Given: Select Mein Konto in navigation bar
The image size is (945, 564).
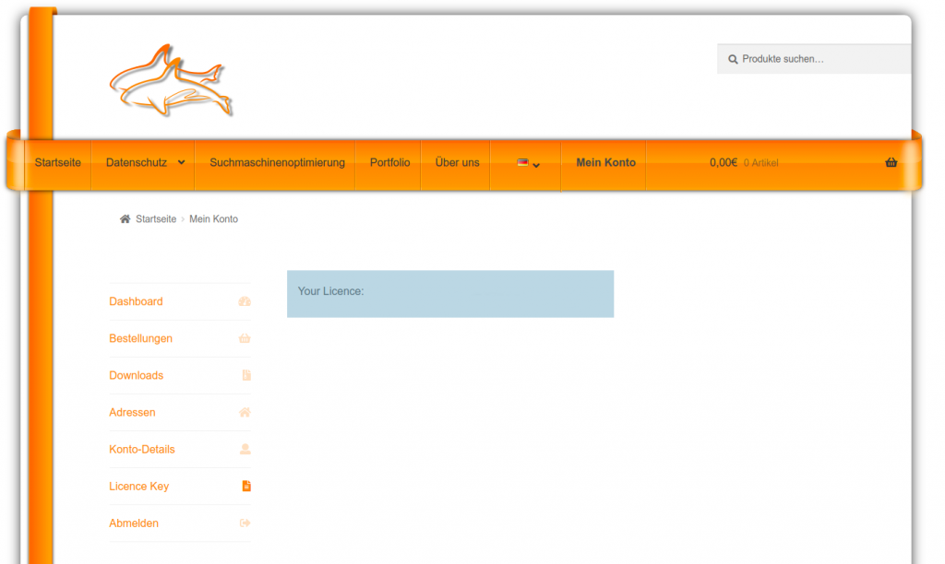Looking at the screenshot, I should point(605,162).
